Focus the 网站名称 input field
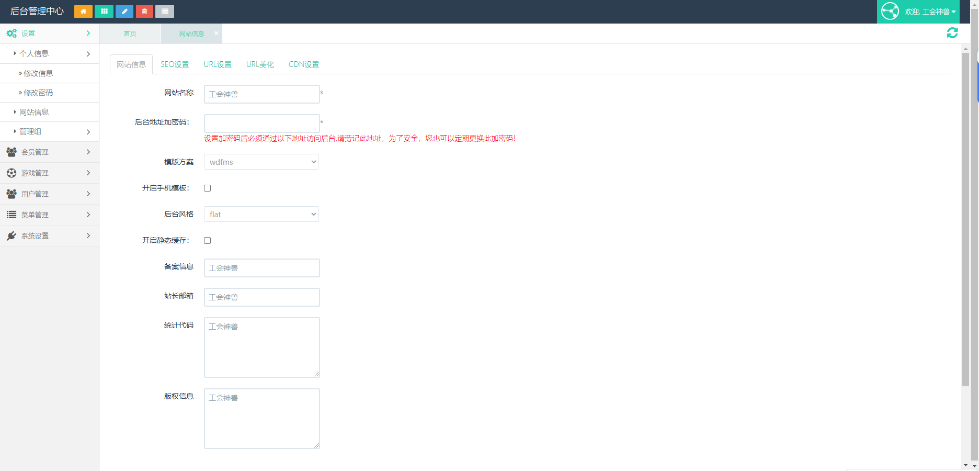Screen dimensions: 979x471 tap(261, 94)
